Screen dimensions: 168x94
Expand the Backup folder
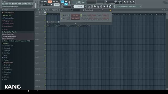6,43
